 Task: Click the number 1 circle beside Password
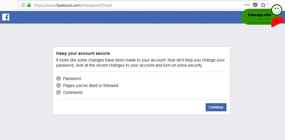58,79
